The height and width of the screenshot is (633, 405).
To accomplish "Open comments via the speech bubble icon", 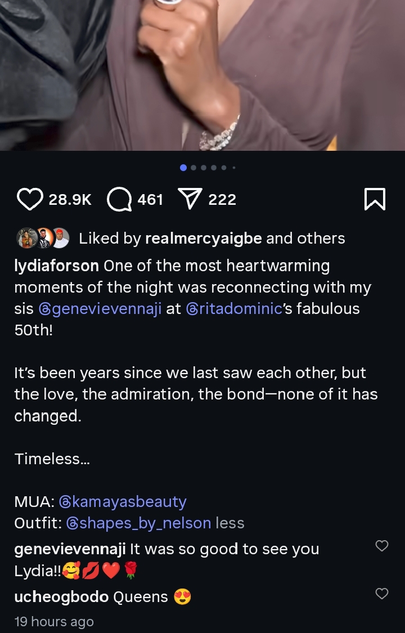I will coord(119,199).
